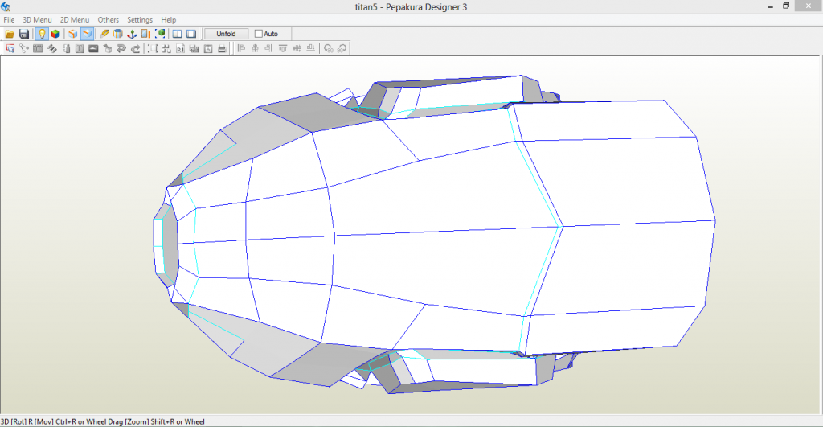Toggle the light bulb lighting button
This screenshot has height=427, width=823.
tap(42, 34)
